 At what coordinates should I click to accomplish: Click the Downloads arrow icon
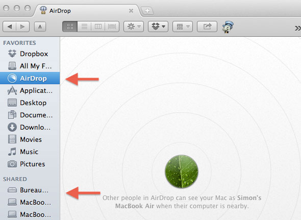12,127
